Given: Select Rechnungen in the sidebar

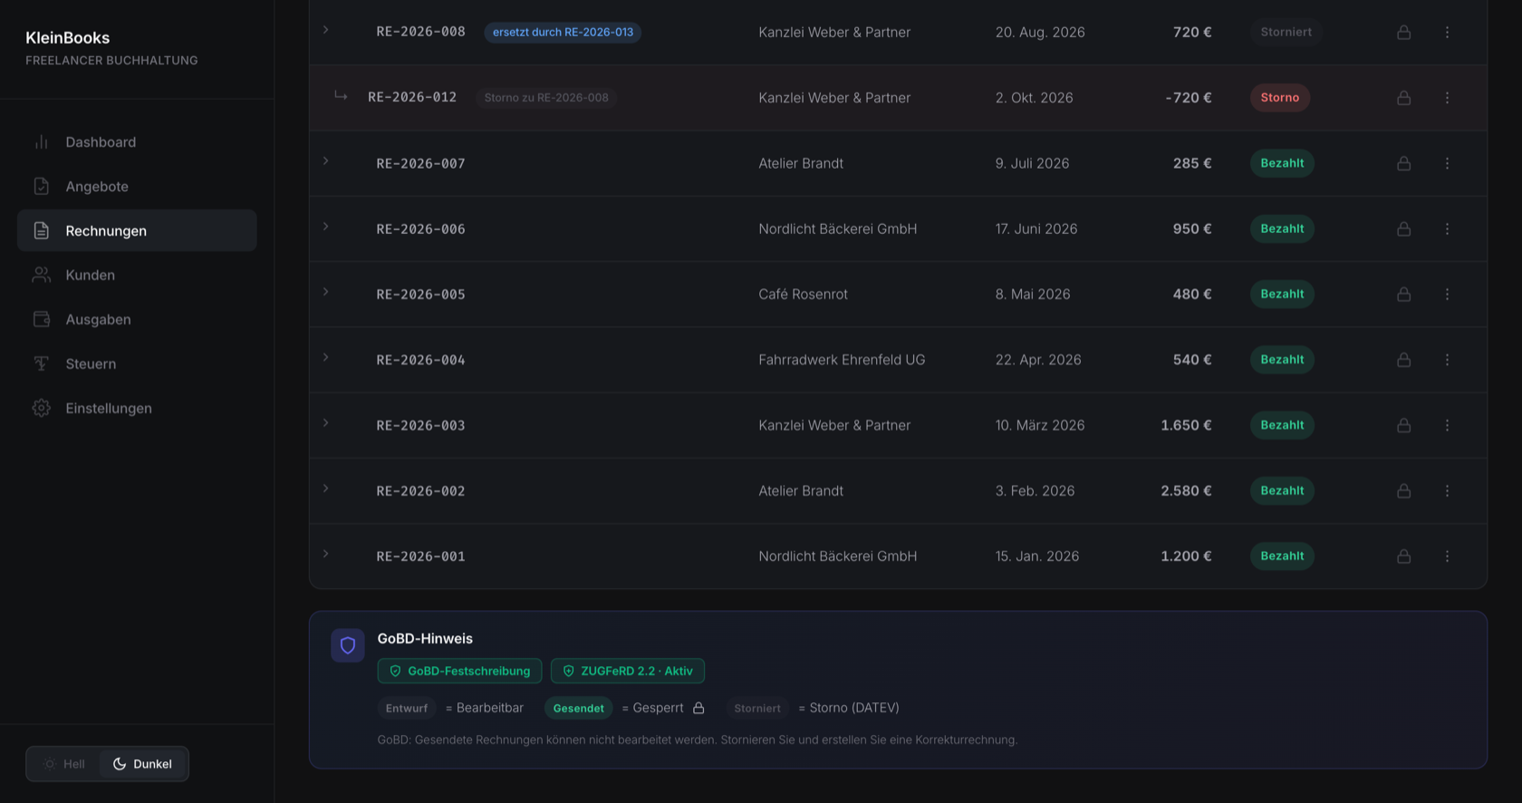Looking at the screenshot, I should pyautogui.click(x=137, y=231).
